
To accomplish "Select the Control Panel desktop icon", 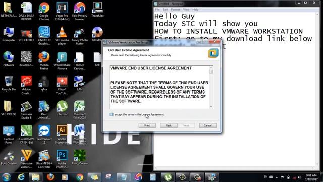I will [9, 134].
